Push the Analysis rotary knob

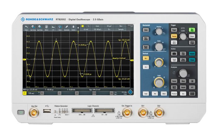[x=183, y=73]
